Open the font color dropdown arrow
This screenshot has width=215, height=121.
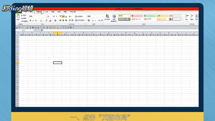[x=52, y=20]
